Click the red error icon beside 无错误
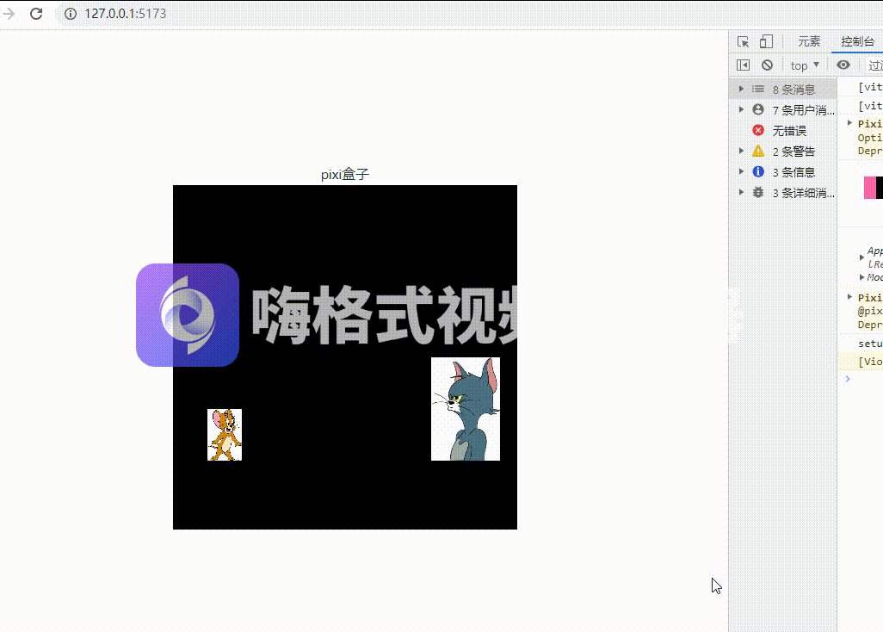The height and width of the screenshot is (632, 883). [x=759, y=130]
